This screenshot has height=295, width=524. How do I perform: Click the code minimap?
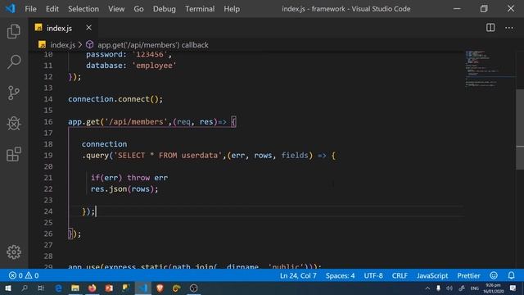pos(490,70)
